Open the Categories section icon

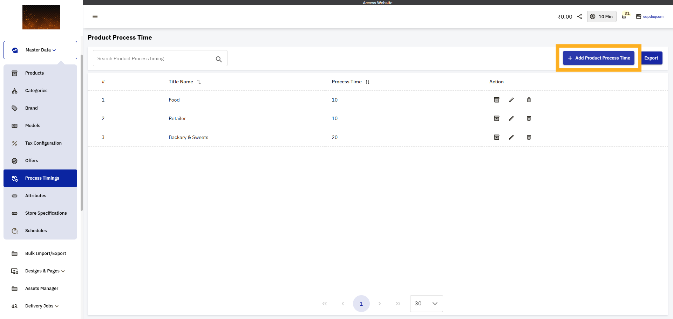coord(14,91)
